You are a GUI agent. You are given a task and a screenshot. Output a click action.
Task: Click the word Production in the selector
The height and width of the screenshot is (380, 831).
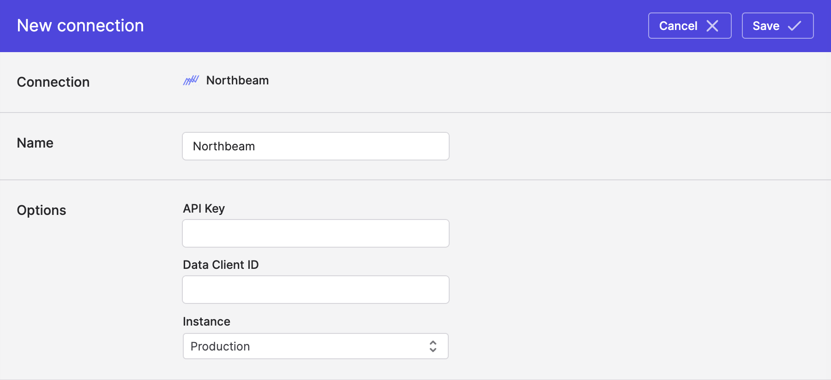tap(220, 346)
